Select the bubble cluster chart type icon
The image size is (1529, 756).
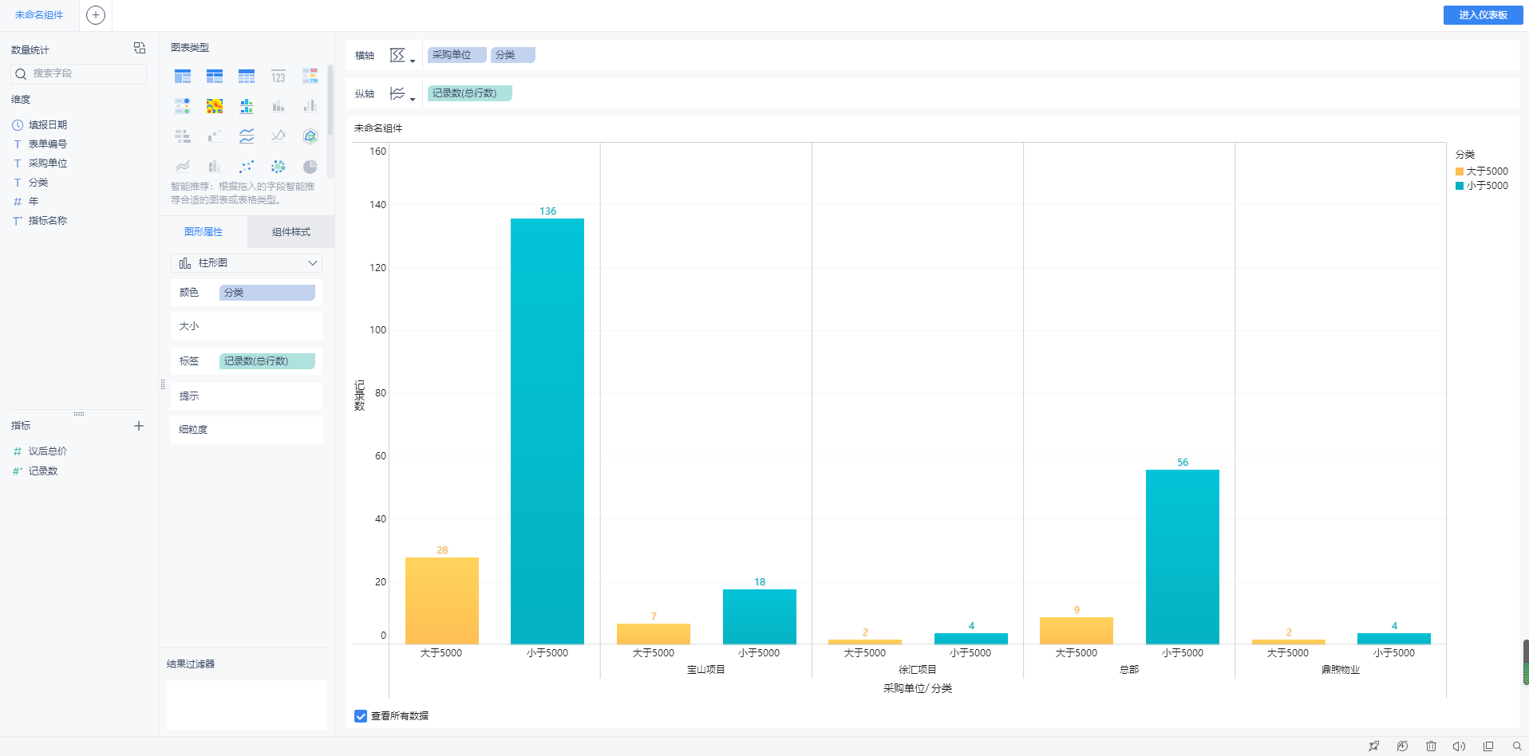pos(278,167)
